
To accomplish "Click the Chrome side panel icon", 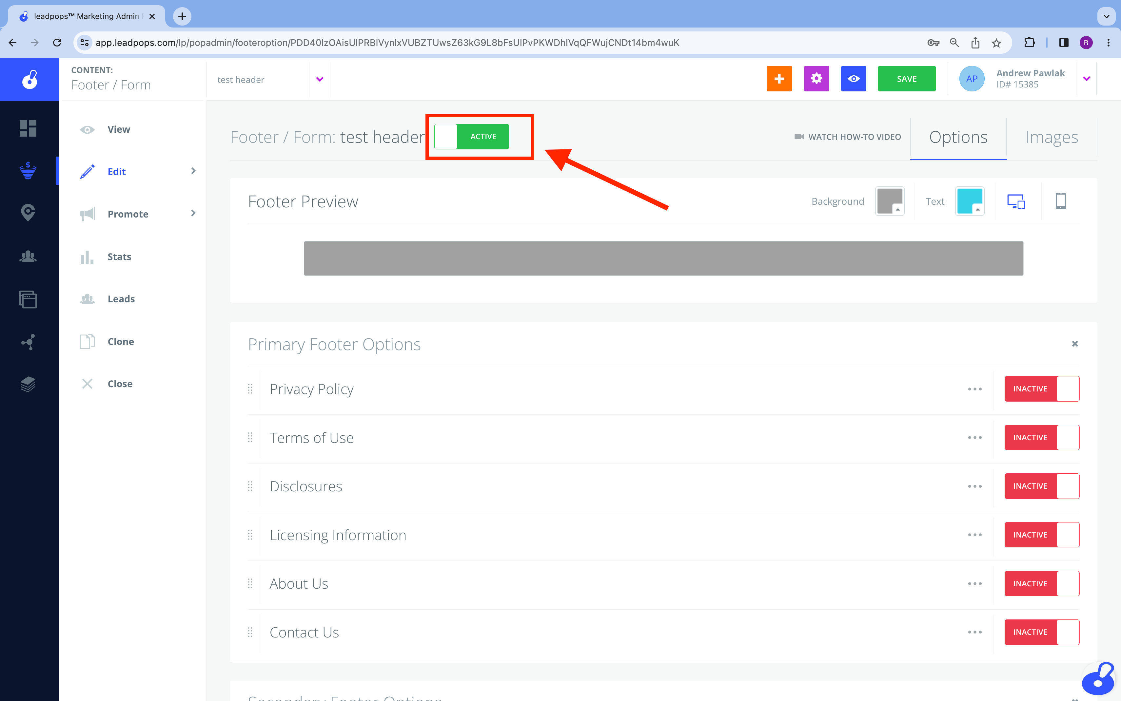I will pos(1064,43).
